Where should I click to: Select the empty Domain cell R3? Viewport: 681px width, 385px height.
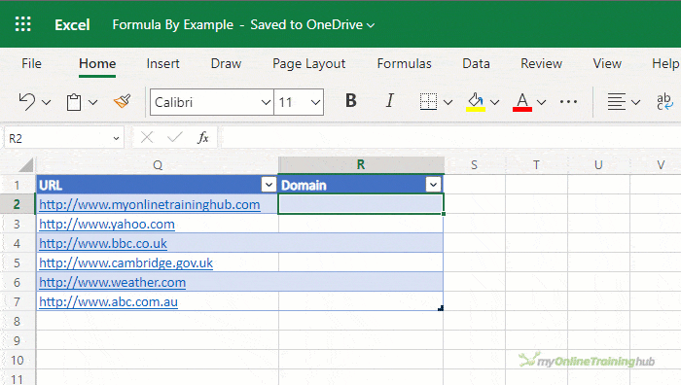[x=361, y=224]
